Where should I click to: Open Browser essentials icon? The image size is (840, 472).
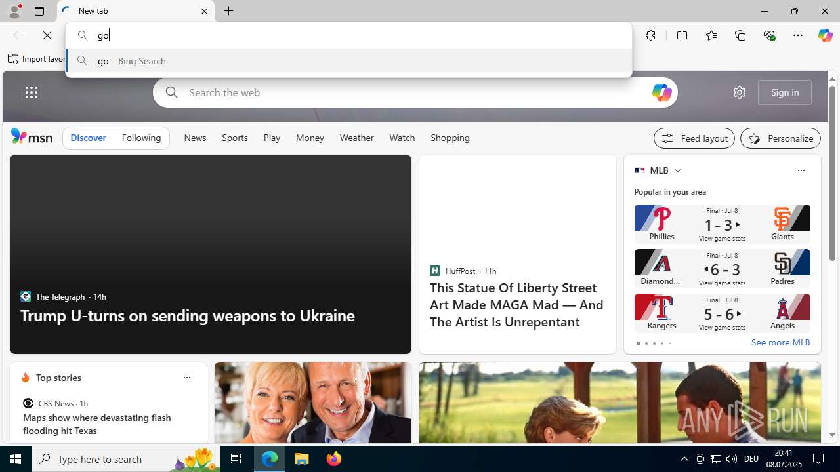(x=769, y=35)
